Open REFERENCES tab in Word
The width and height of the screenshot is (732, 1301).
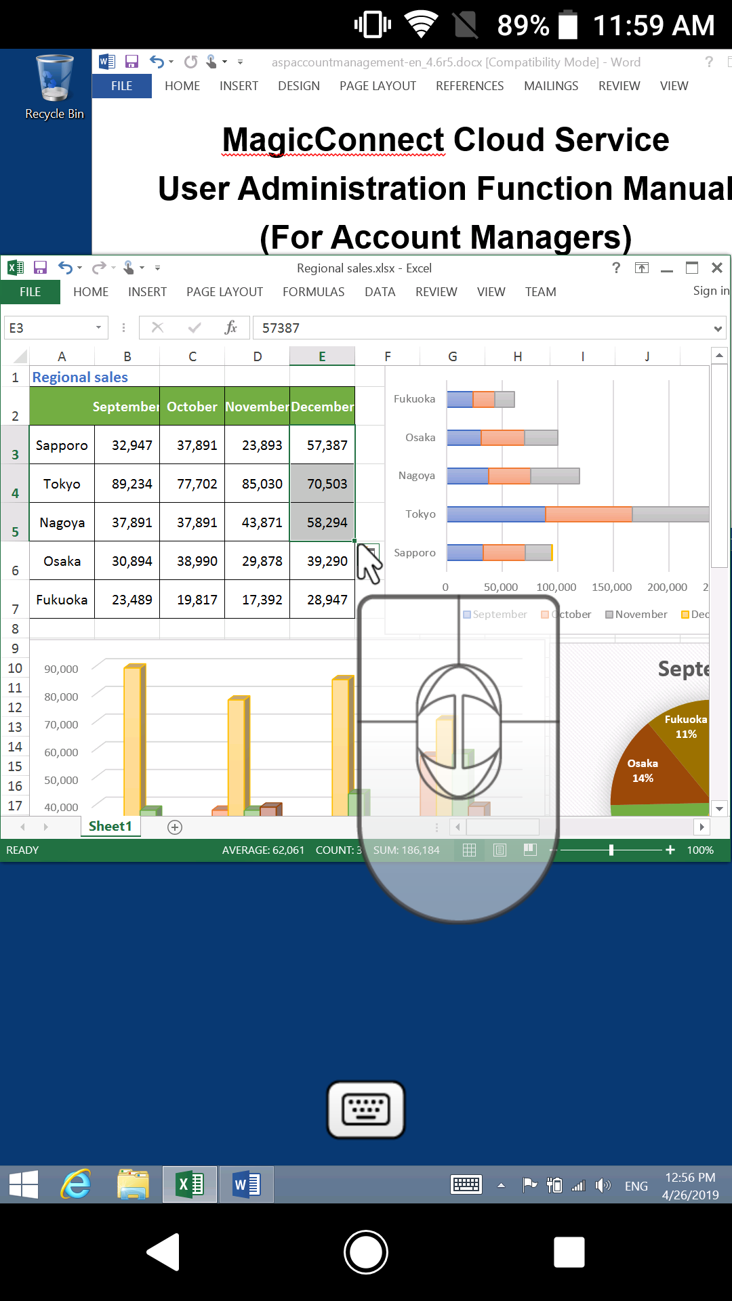coord(470,86)
